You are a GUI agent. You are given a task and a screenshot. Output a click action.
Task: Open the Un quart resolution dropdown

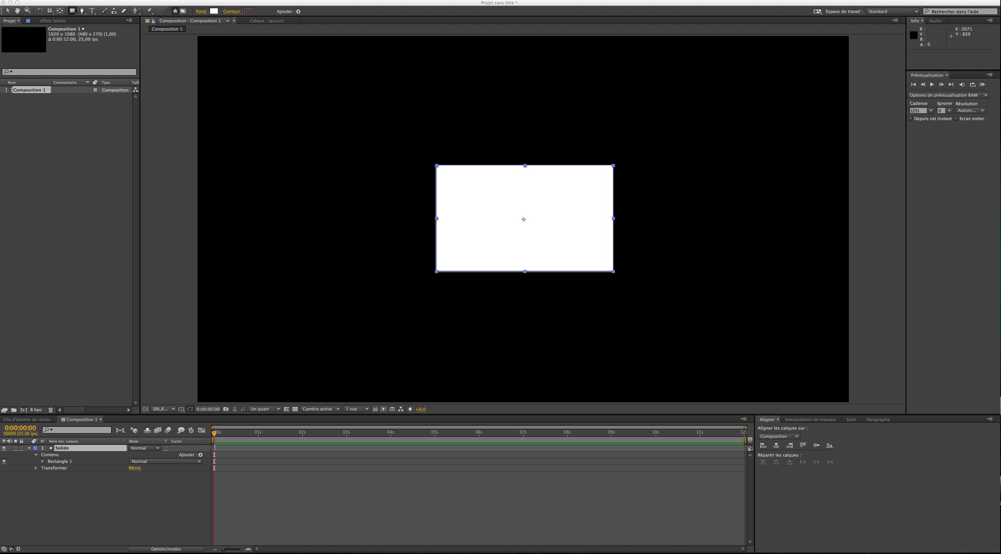(265, 409)
